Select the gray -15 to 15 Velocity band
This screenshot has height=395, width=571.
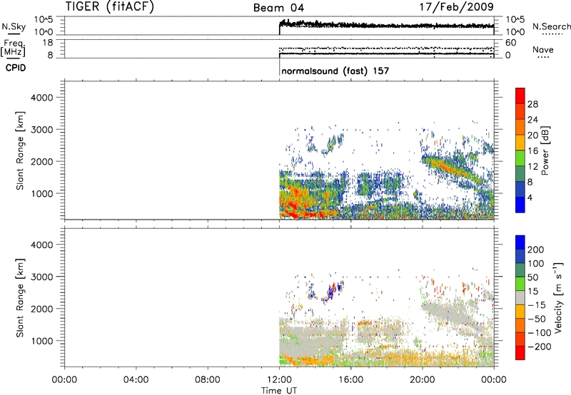[x=520, y=297]
